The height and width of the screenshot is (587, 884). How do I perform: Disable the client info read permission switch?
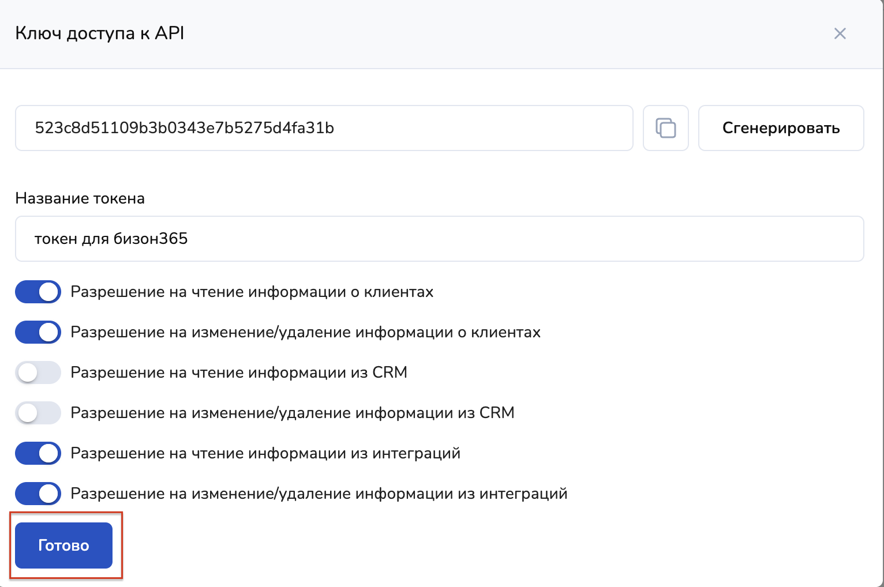point(38,292)
